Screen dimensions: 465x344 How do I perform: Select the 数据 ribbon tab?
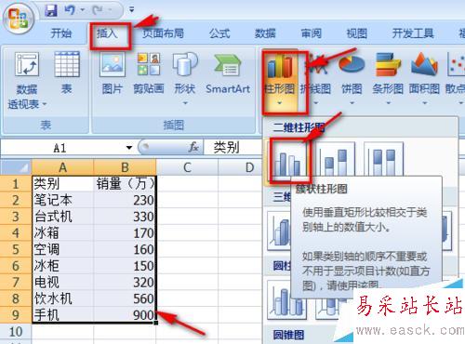tap(265, 33)
